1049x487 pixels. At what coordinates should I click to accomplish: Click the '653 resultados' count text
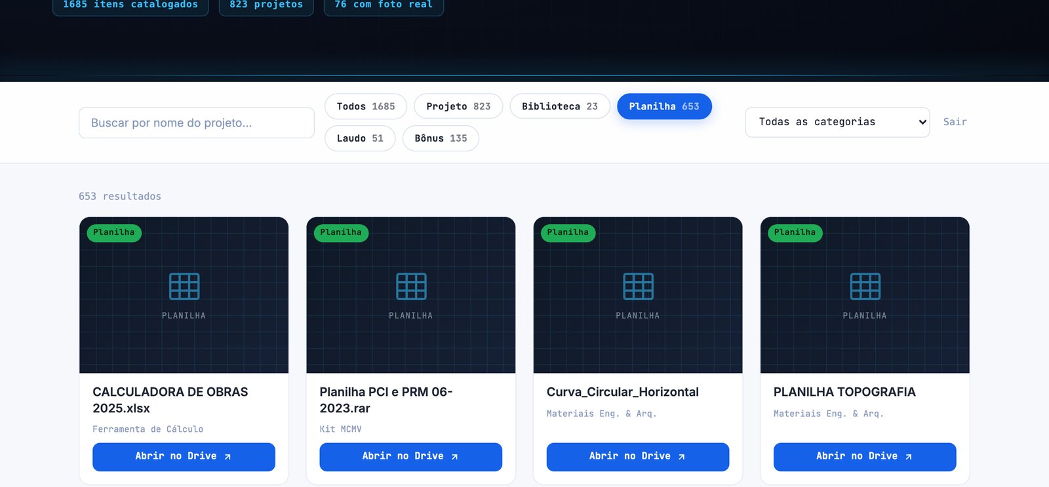tap(120, 197)
